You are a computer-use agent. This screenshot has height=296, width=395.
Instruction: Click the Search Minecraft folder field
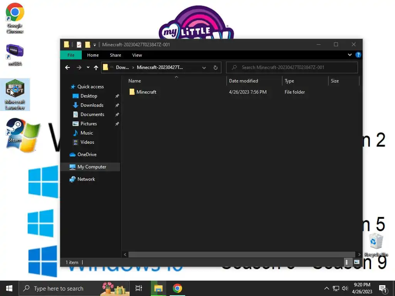coord(292,67)
